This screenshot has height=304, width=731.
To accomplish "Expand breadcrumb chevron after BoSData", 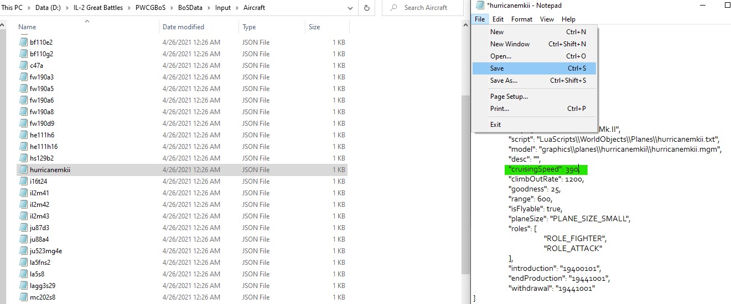I will tap(210, 8).
